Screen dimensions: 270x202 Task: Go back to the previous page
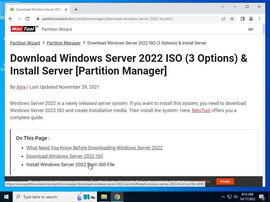click(11, 19)
